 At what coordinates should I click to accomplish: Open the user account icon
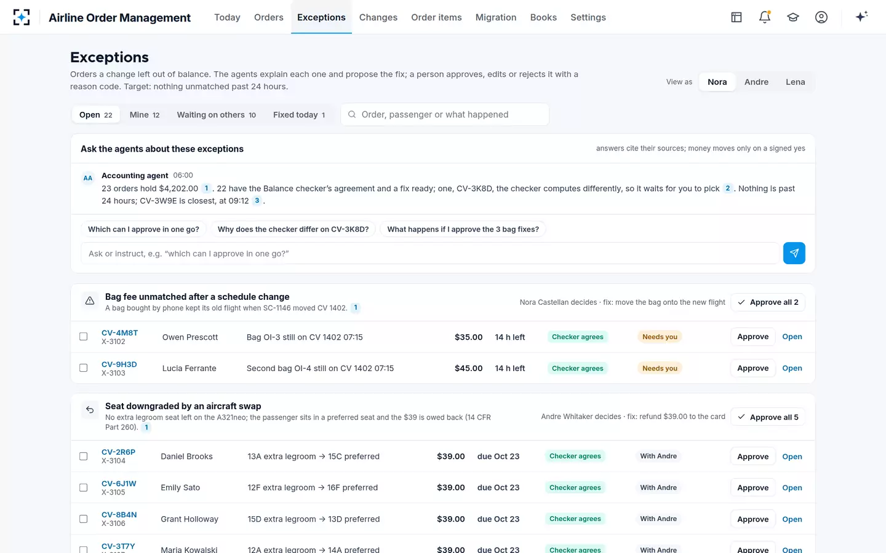821,17
